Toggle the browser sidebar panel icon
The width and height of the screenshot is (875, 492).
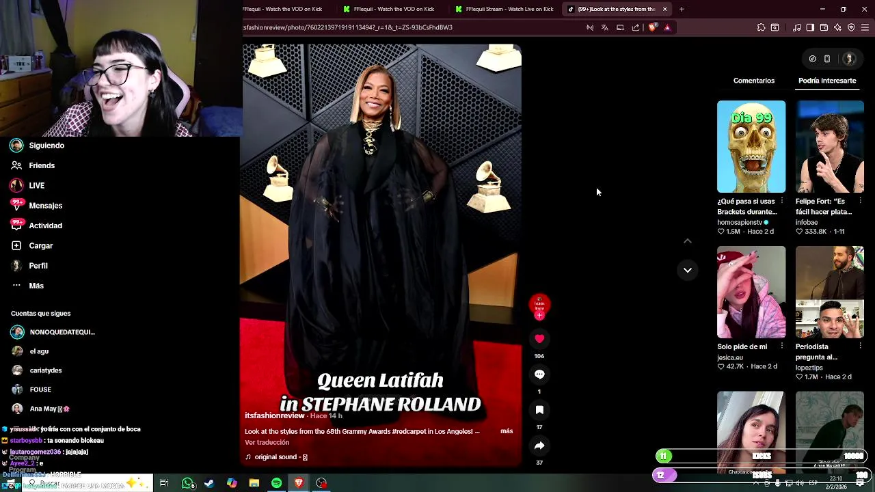(810, 27)
